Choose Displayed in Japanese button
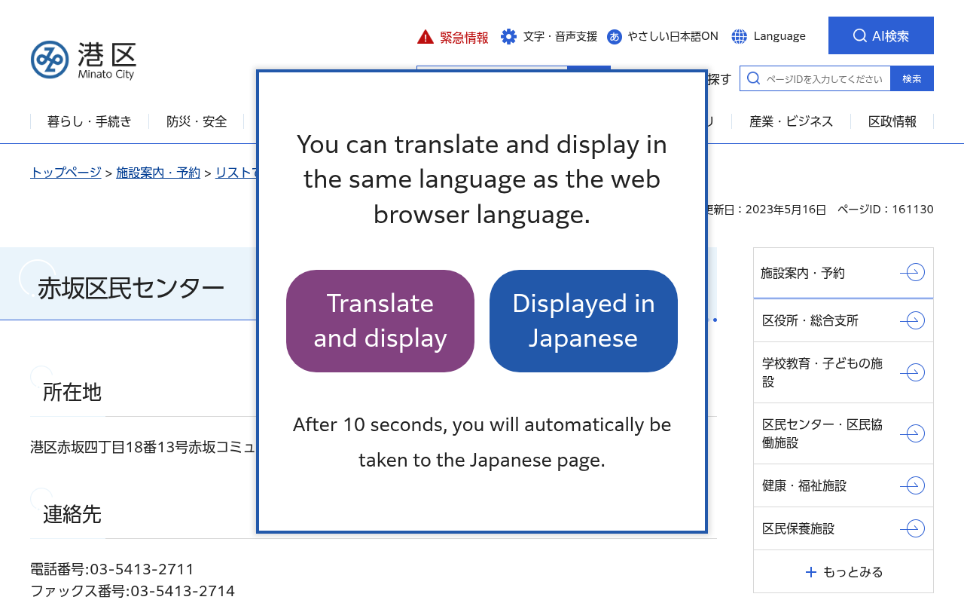This screenshot has height=603, width=964. [584, 321]
